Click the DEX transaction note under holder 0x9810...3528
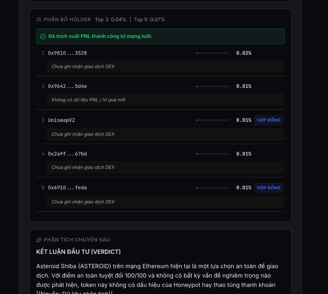 pos(83,67)
